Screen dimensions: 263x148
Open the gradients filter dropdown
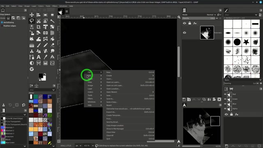(x=25, y=115)
